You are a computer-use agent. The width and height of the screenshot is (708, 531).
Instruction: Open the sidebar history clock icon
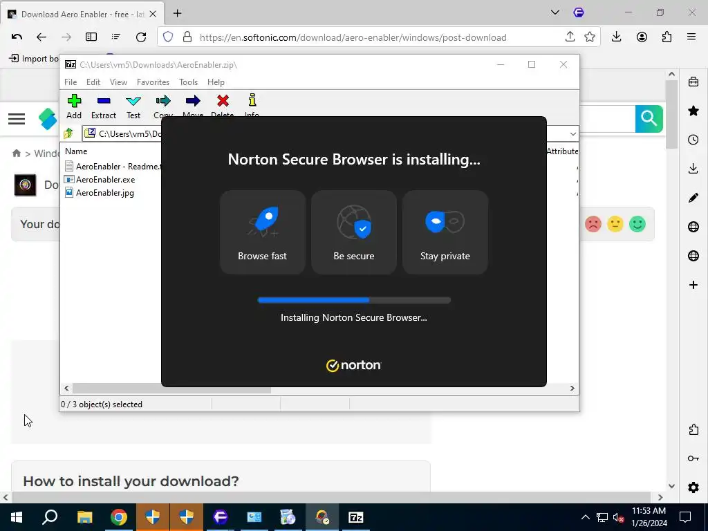point(693,140)
